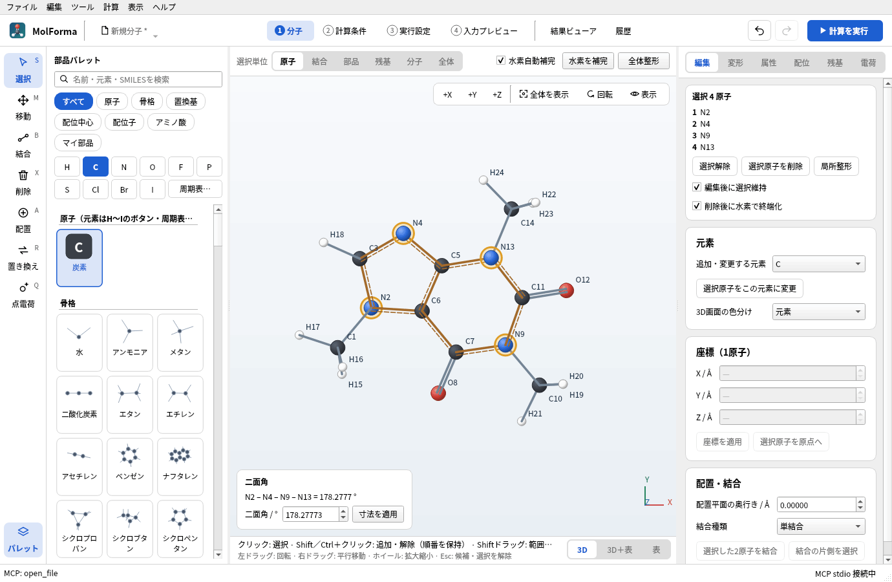The width and height of the screenshot is (892, 582).
Task: Open 結合種類 dropdown
Action: pyautogui.click(x=821, y=526)
